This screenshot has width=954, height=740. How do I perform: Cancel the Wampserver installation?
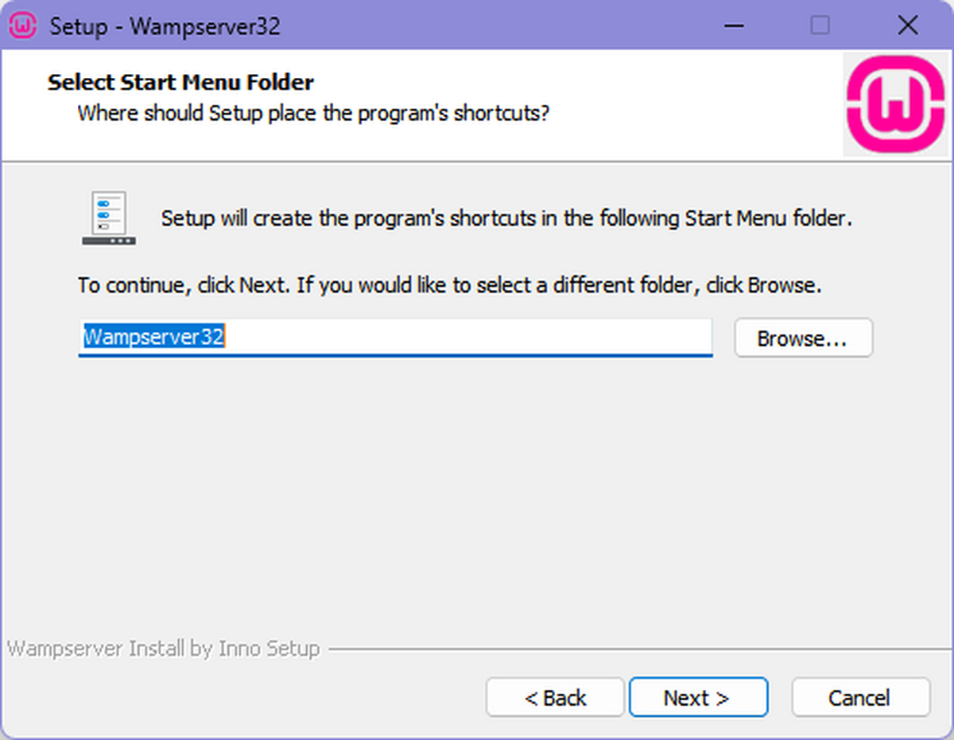859,698
